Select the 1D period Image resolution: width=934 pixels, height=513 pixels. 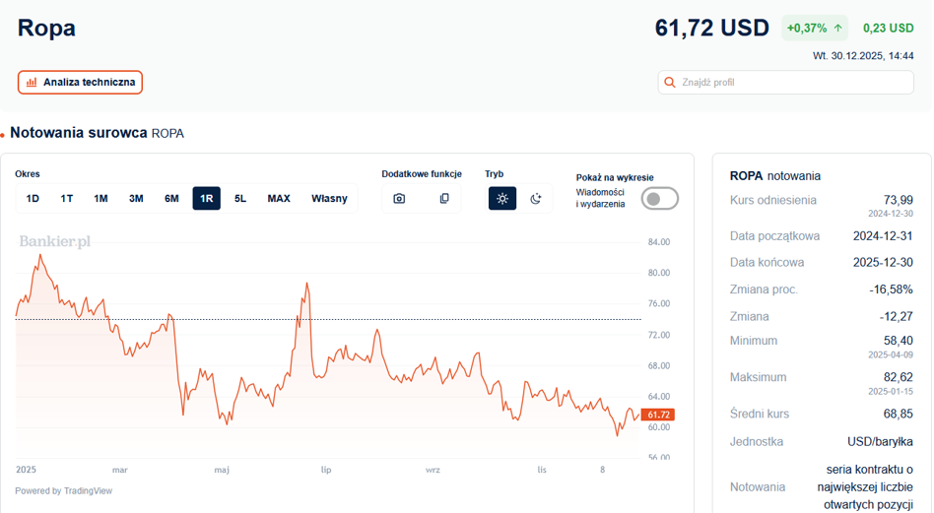pos(33,199)
